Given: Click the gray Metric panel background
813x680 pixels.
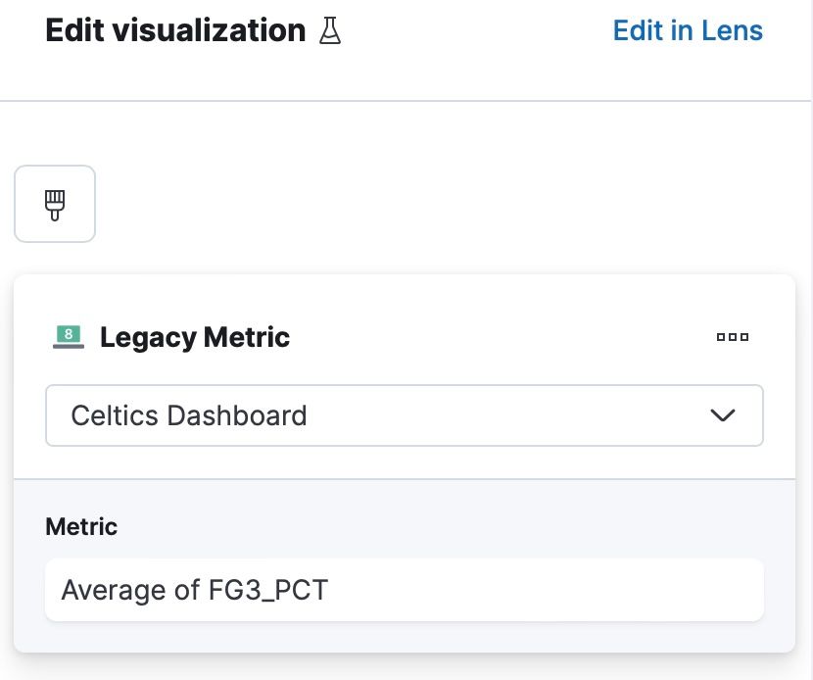Looking at the screenshot, I should (x=441, y=519).
